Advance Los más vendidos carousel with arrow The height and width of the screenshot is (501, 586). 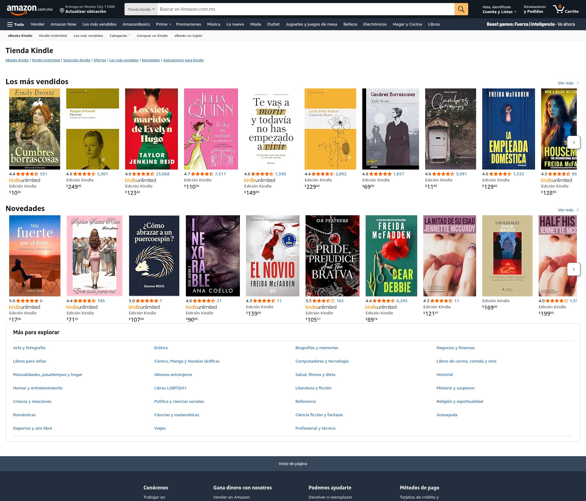click(x=574, y=142)
